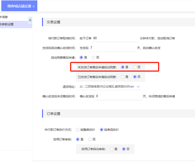Click the 发货后 auto-confirm days input
Screen dimensions: 195x163
click(113, 48)
